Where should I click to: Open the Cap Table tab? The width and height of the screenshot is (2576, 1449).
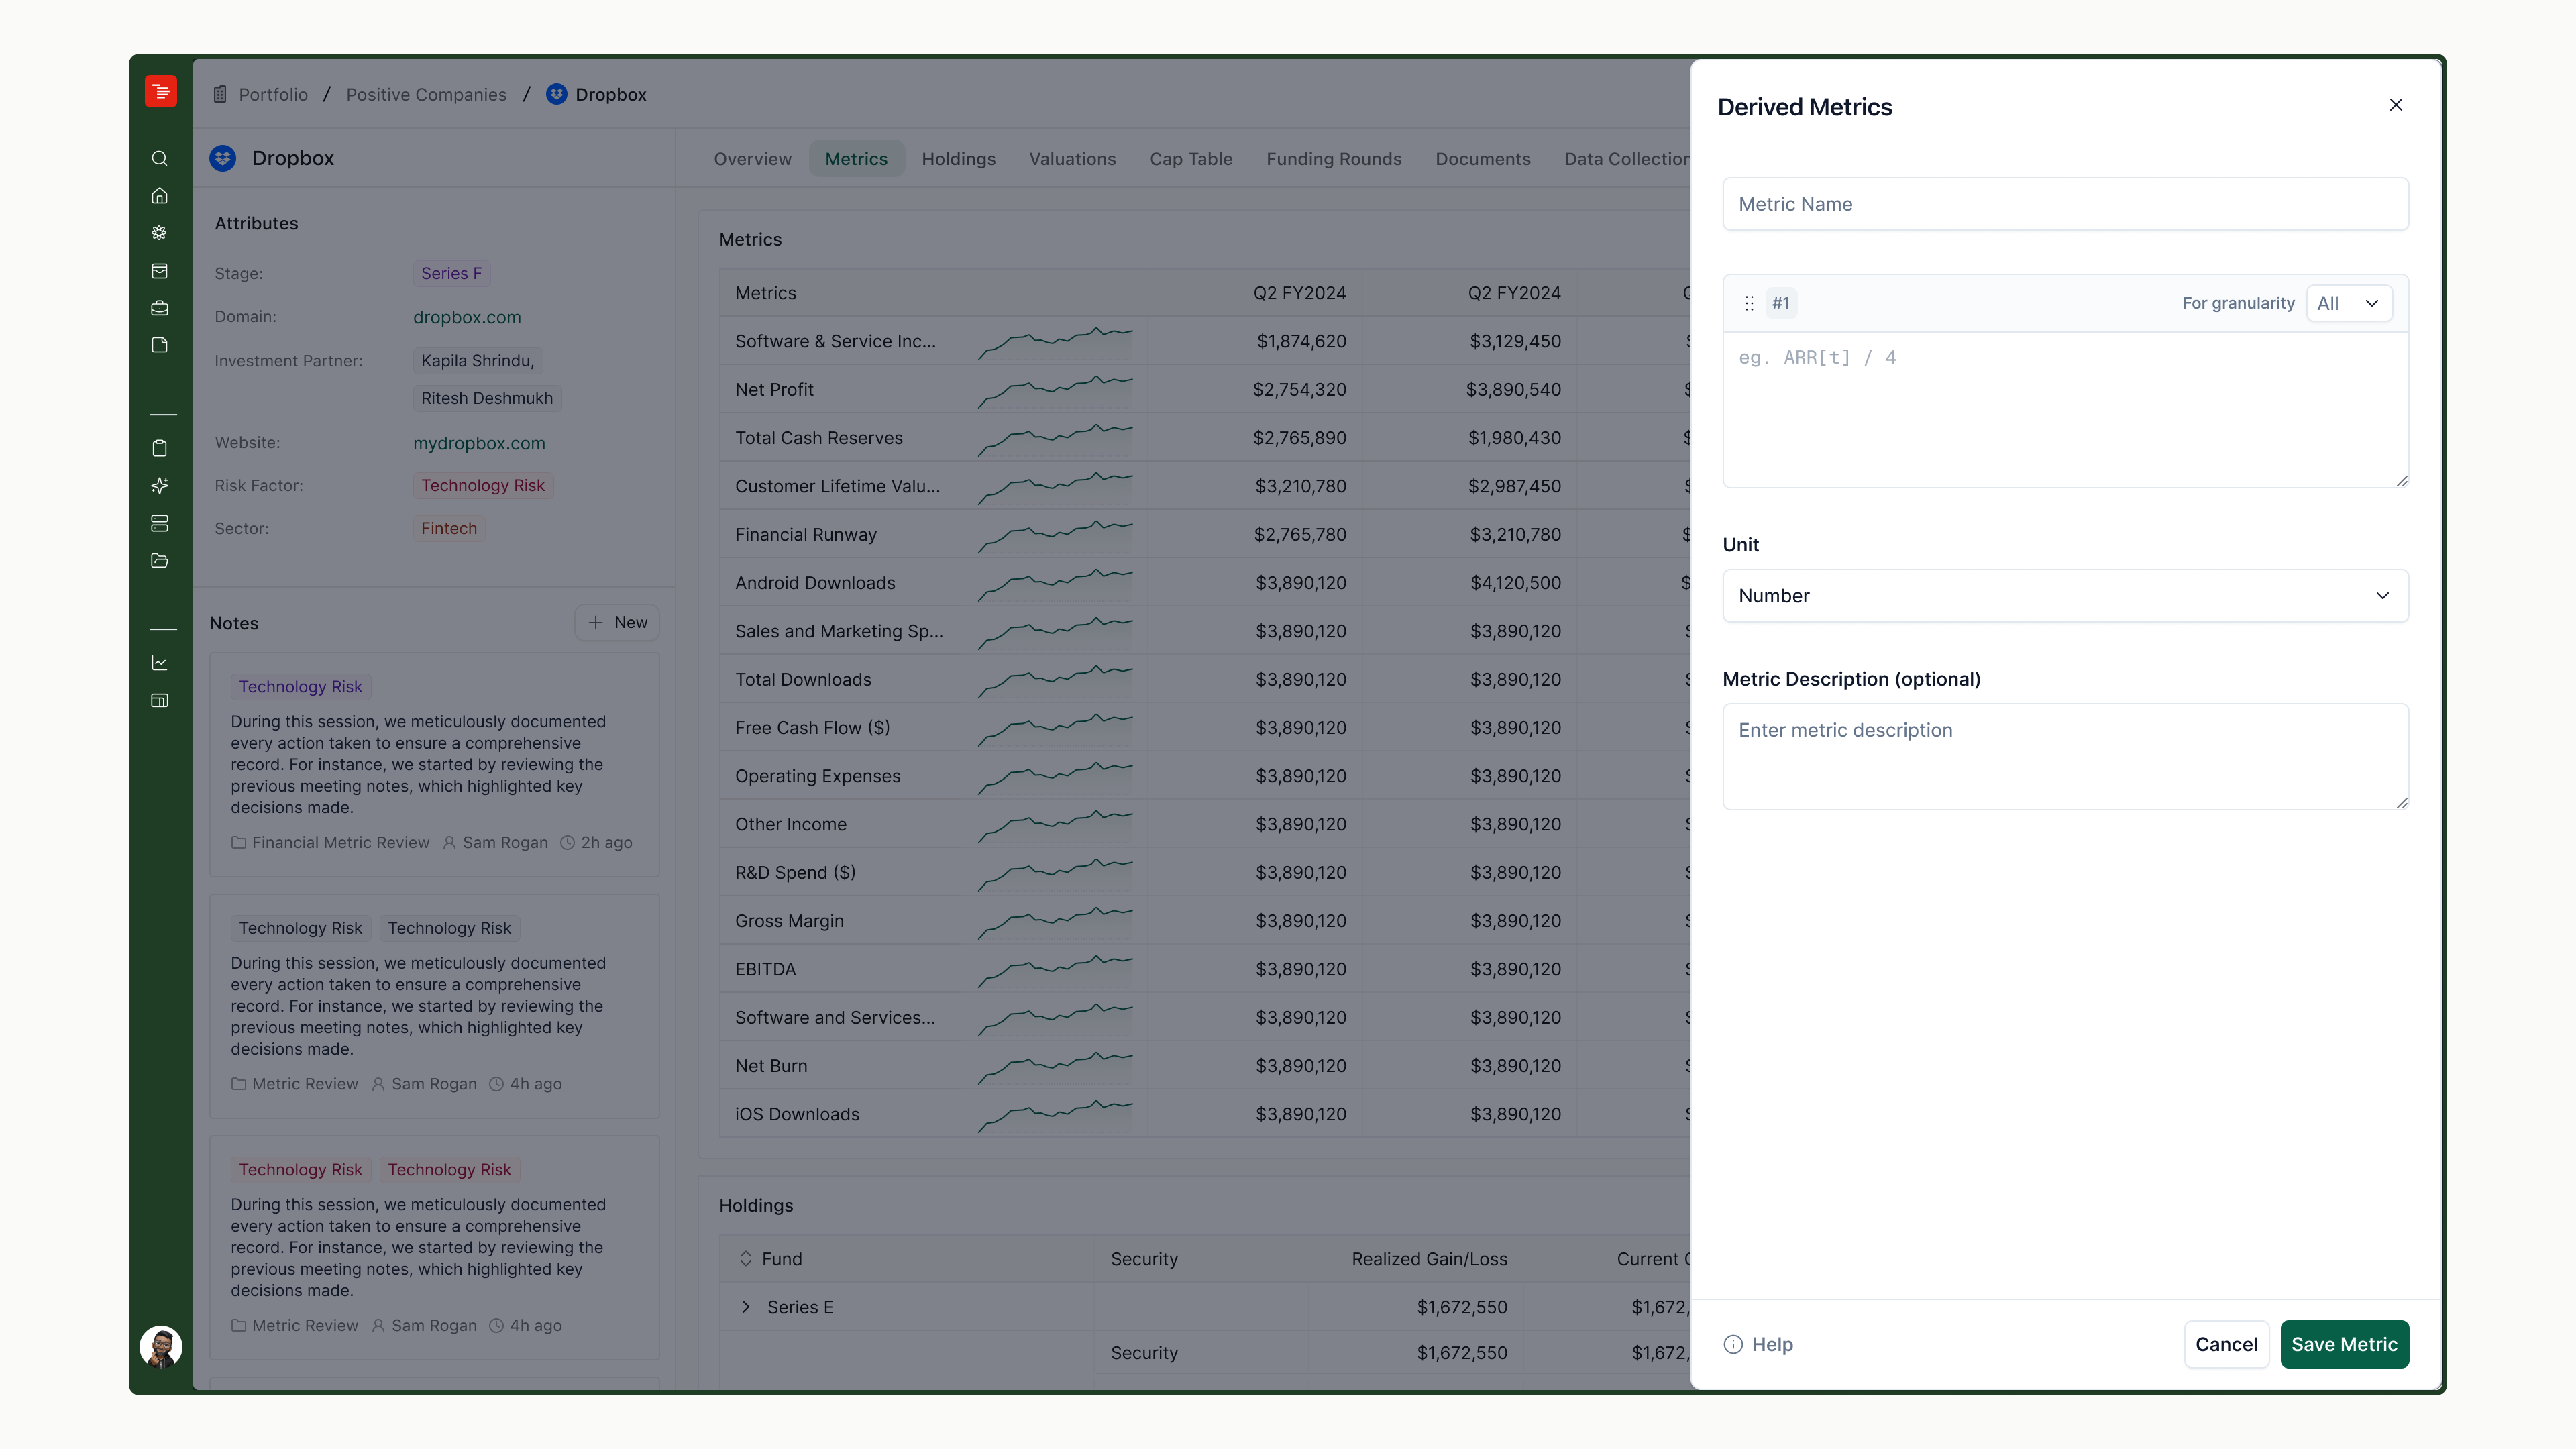tap(1191, 159)
